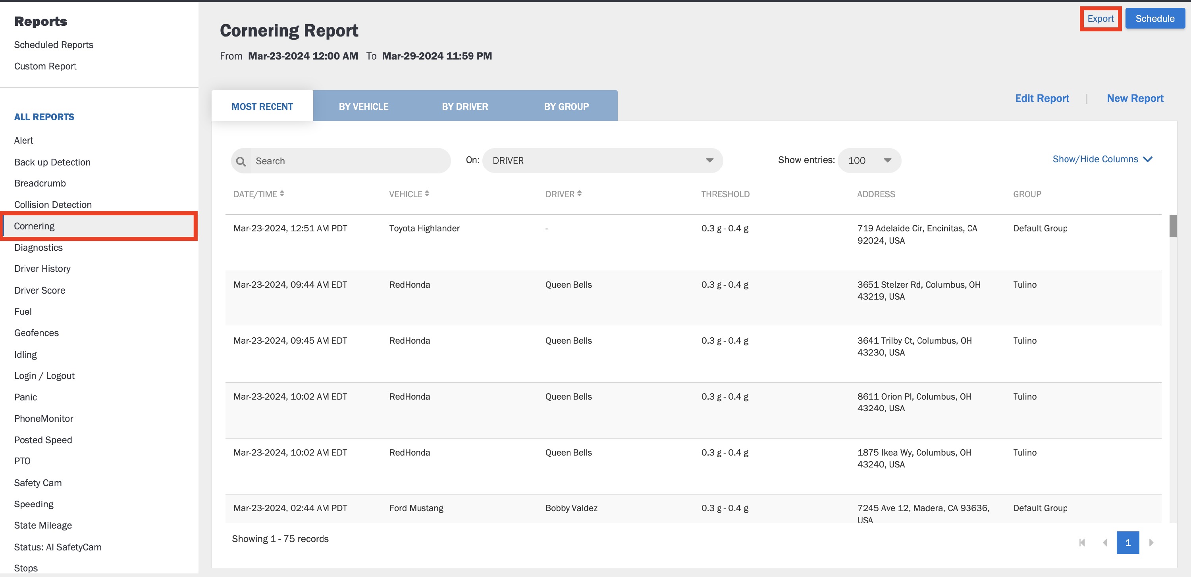Click into the Search field
Viewport: 1191px width, 577px height.
pos(341,161)
